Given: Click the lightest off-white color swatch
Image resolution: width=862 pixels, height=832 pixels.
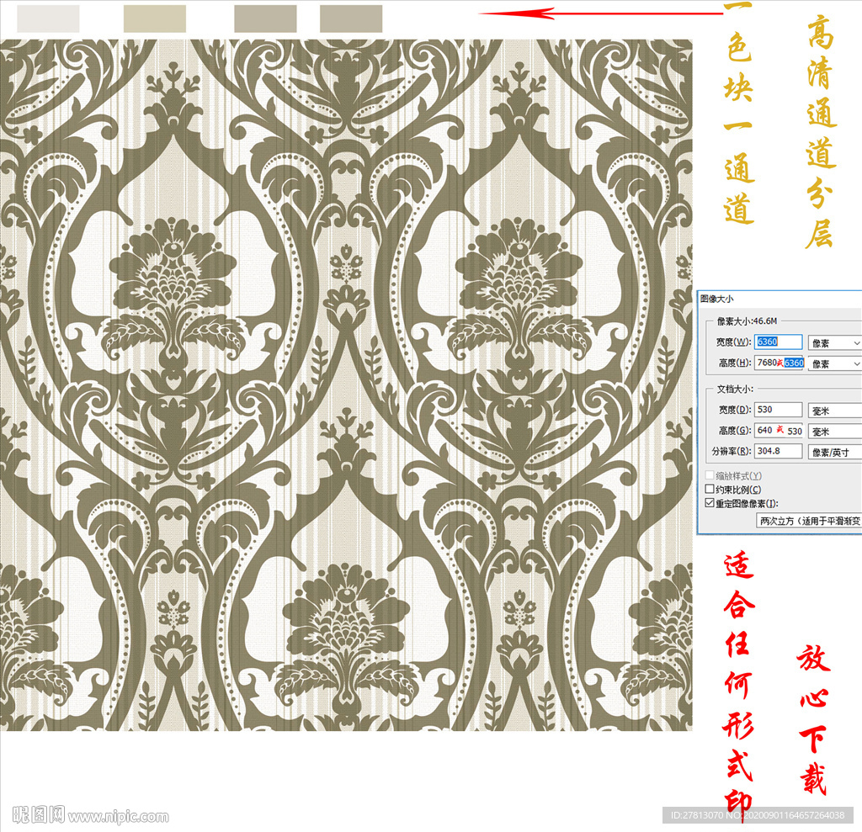Looking at the screenshot, I should [x=48, y=19].
